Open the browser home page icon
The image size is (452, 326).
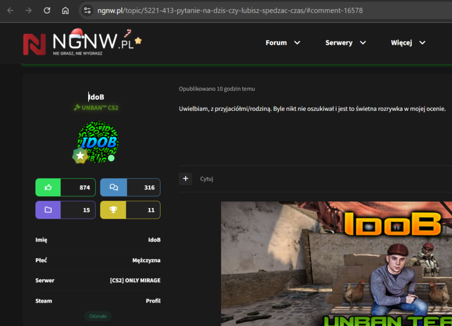click(66, 11)
